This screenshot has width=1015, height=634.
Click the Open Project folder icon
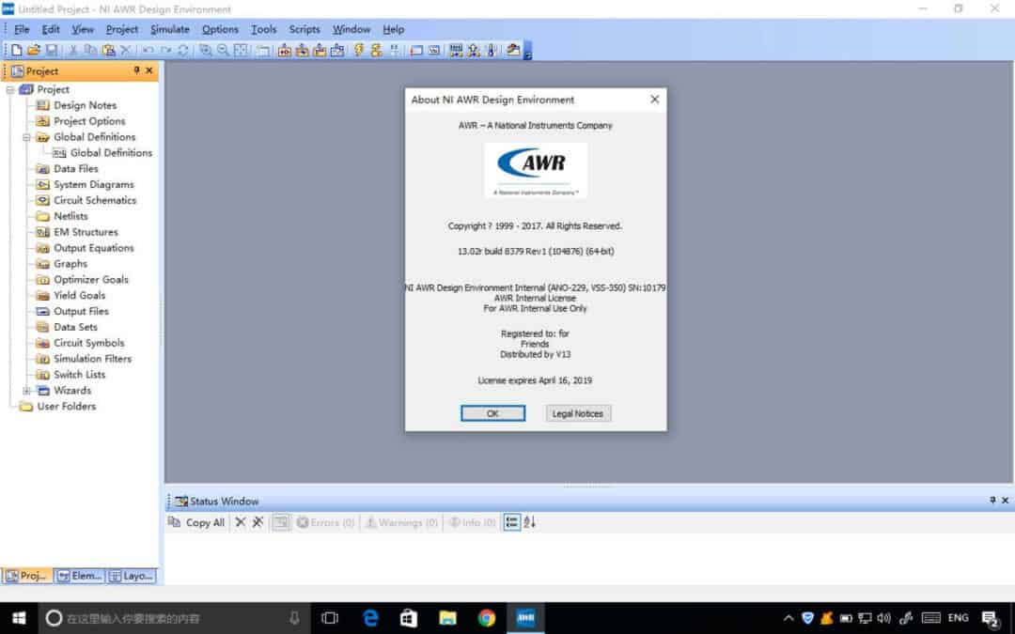click(34, 50)
